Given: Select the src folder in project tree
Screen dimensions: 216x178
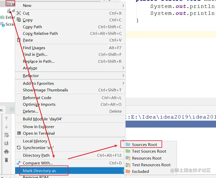Looking at the screenshot, I should click(x=11, y=4).
